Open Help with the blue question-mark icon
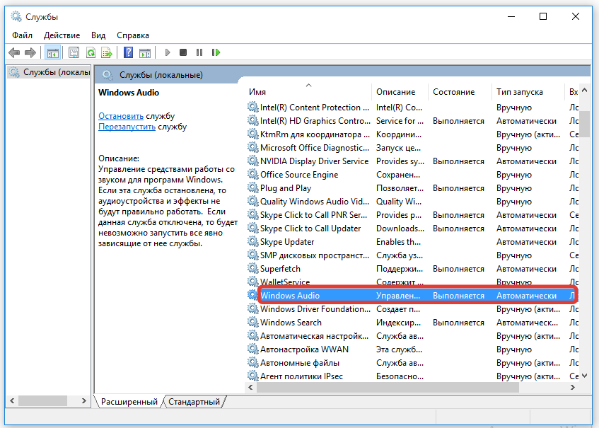The image size is (599, 428). coord(128,52)
